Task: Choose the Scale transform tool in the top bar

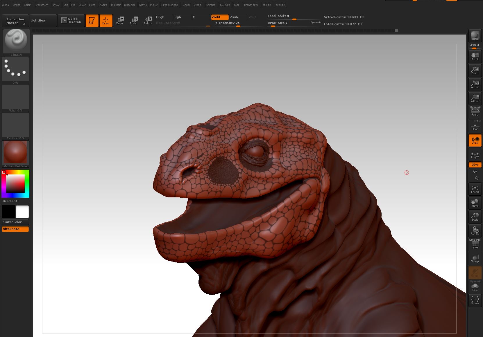Action: pos(133,21)
